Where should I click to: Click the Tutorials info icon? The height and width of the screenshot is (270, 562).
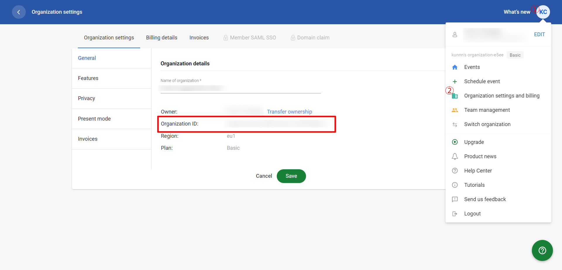click(455, 185)
